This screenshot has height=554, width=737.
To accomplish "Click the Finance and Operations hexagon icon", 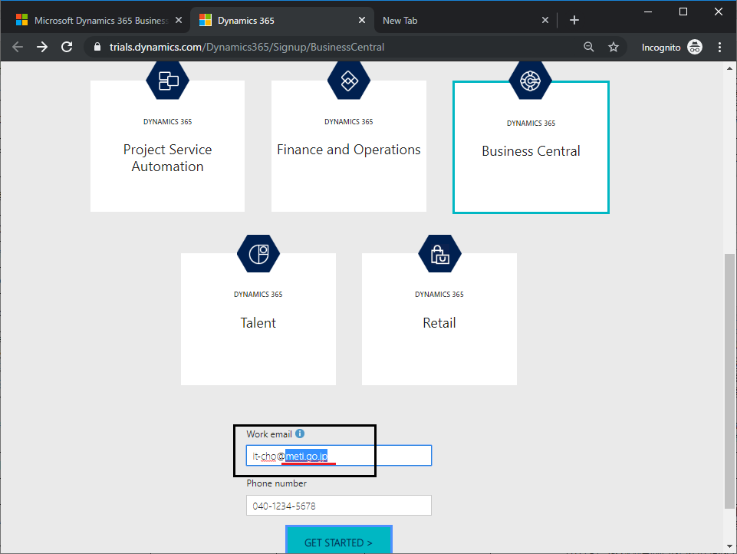I will pos(349,81).
